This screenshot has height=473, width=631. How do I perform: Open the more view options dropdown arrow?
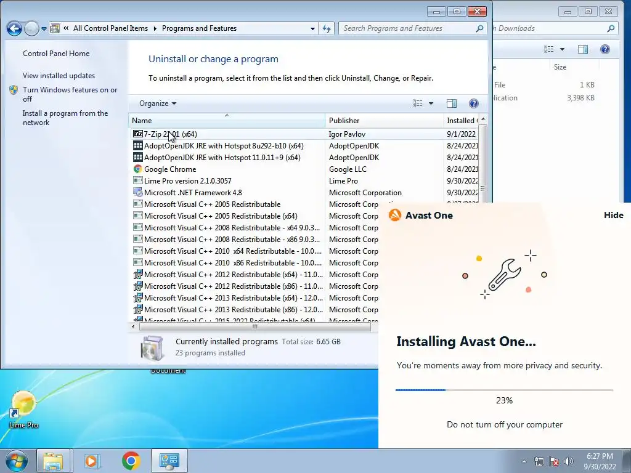[x=431, y=103]
